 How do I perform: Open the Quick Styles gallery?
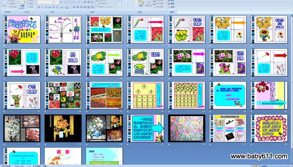tap(148, 4)
